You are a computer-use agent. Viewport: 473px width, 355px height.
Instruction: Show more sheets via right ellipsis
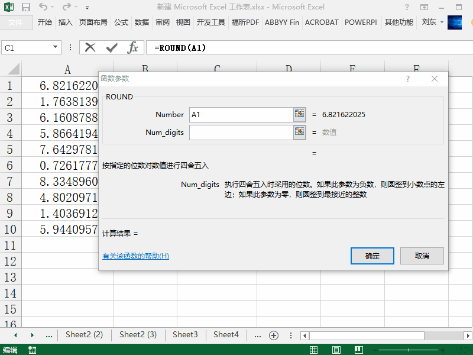tap(258, 335)
